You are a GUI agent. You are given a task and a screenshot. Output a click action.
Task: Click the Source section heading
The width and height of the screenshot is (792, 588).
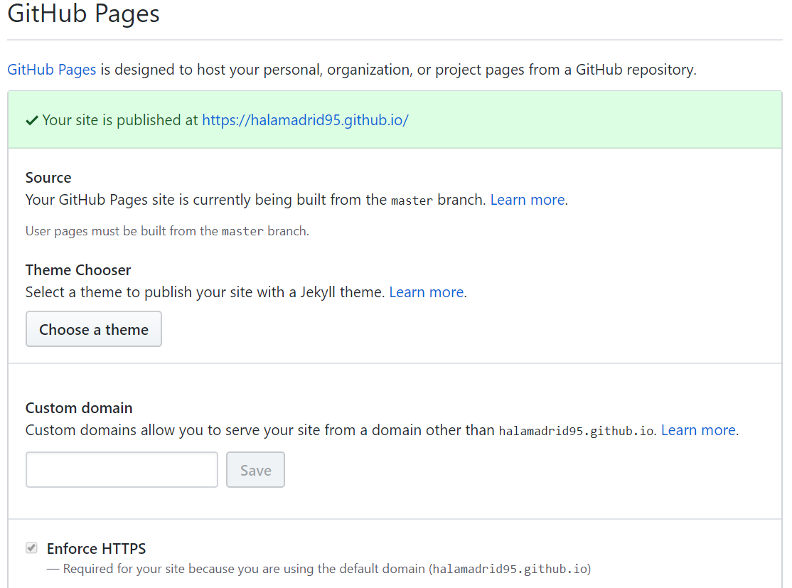pyautogui.click(x=48, y=178)
